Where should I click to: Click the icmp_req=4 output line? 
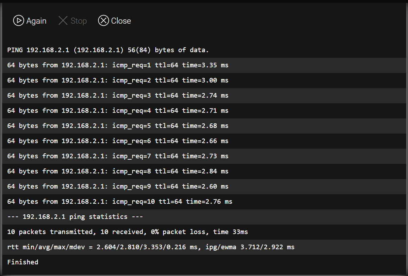click(204, 110)
